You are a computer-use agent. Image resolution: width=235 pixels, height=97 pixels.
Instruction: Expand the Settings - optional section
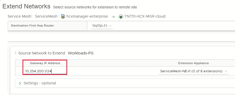(20, 83)
